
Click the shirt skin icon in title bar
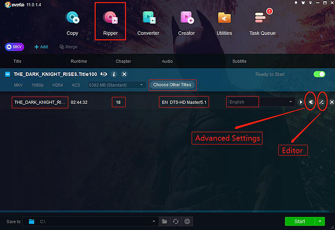[x=303, y=3]
